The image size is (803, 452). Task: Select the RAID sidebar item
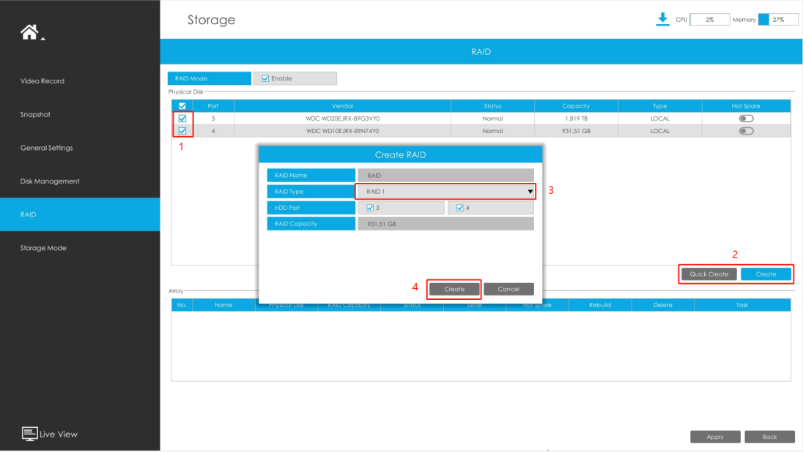[80, 214]
